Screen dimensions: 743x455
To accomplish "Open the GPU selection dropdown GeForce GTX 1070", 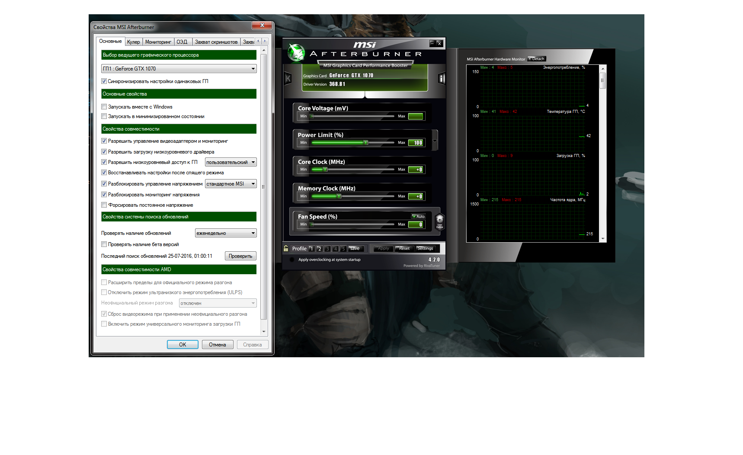I will (179, 69).
